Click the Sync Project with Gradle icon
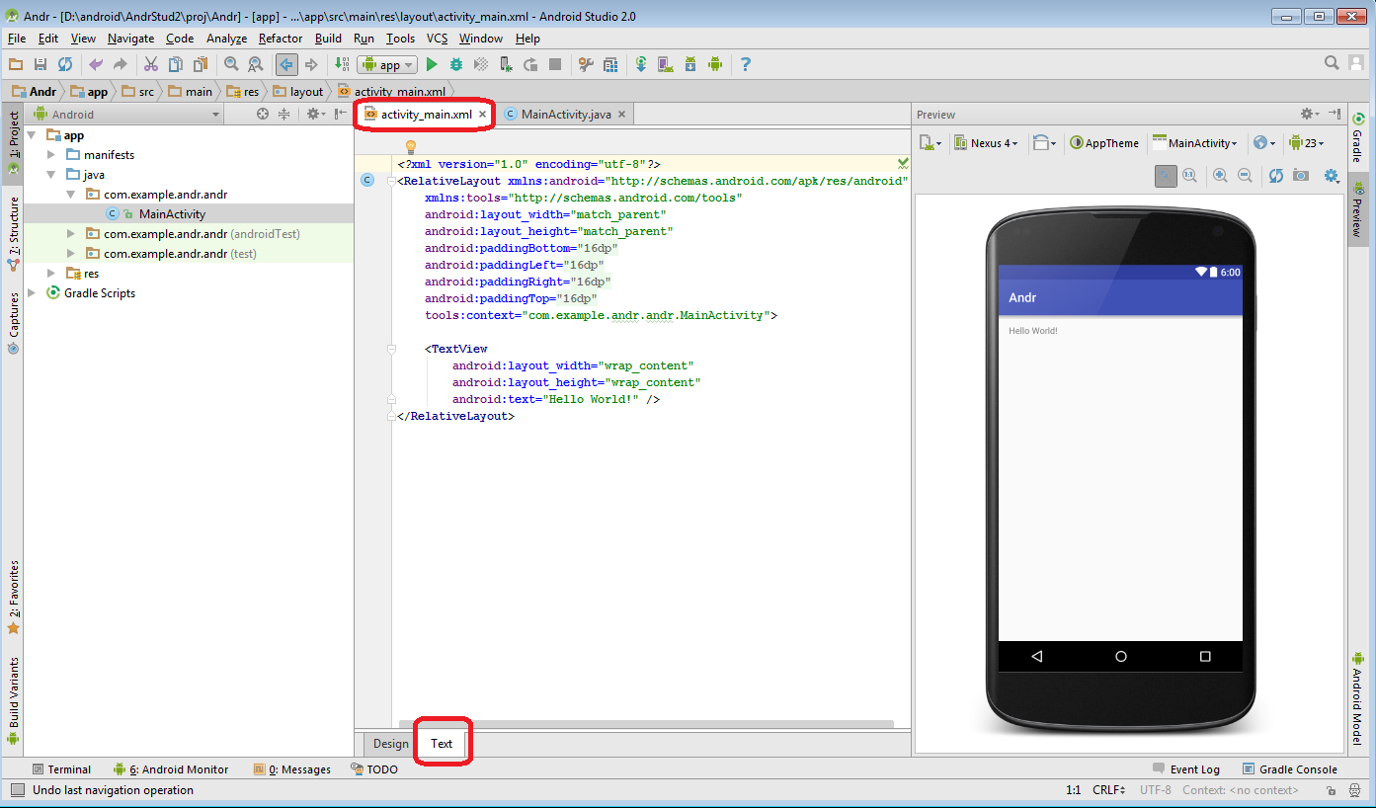This screenshot has width=1376, height=808. tap(641, 64)
